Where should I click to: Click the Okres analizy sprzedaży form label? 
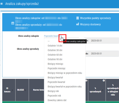pyautogui.click(x=28, y=49)
